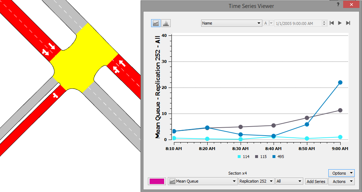
Task: Play the time series animation
Action: (340, 23)
